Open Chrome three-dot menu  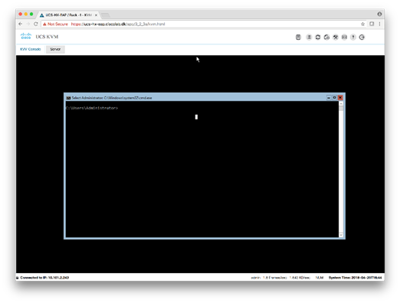coord(379,24)
